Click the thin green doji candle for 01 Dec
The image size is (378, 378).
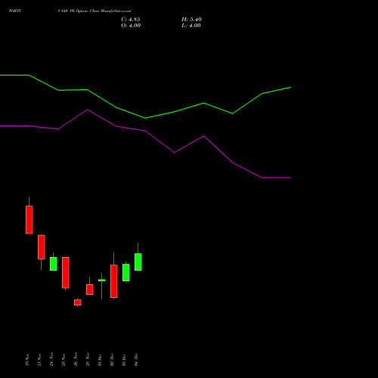click(x=102, y=280)
